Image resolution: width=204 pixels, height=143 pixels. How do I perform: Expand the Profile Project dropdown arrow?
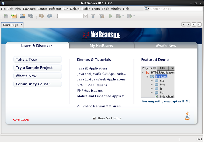[x=134, y=16]
